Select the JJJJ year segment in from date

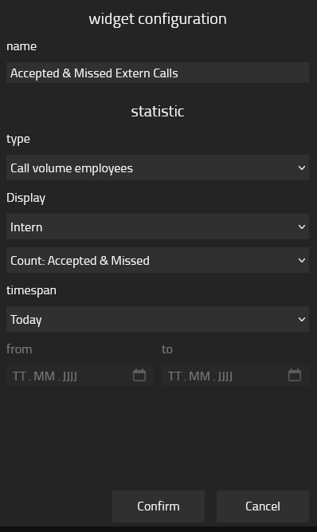(x=69, y=376)
